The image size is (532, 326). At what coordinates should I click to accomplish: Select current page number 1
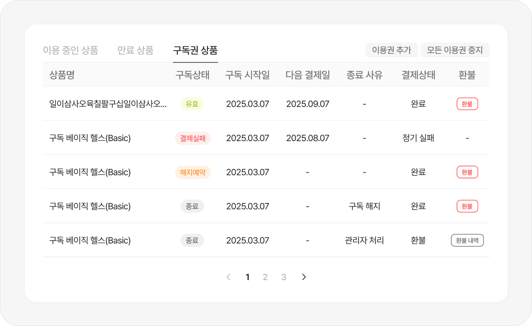tap(247, 277)
